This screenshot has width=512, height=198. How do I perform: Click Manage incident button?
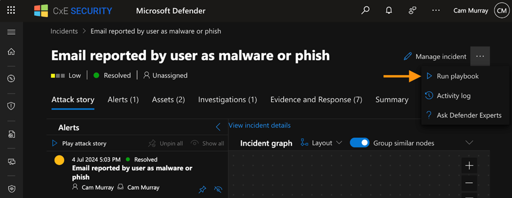(x=435, y=56)
